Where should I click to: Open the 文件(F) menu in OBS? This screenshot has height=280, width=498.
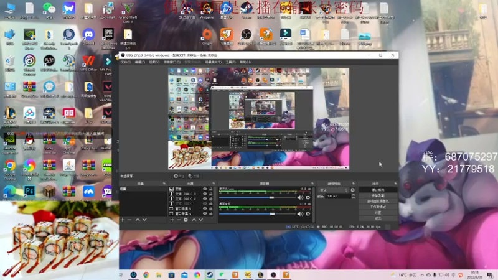pyautogui.click(x=126, y=62)
